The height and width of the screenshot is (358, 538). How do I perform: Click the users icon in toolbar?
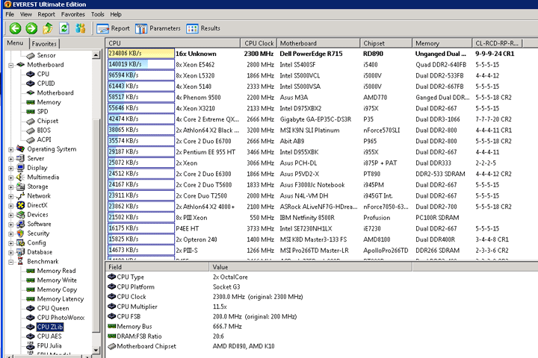tap(81, 28)
